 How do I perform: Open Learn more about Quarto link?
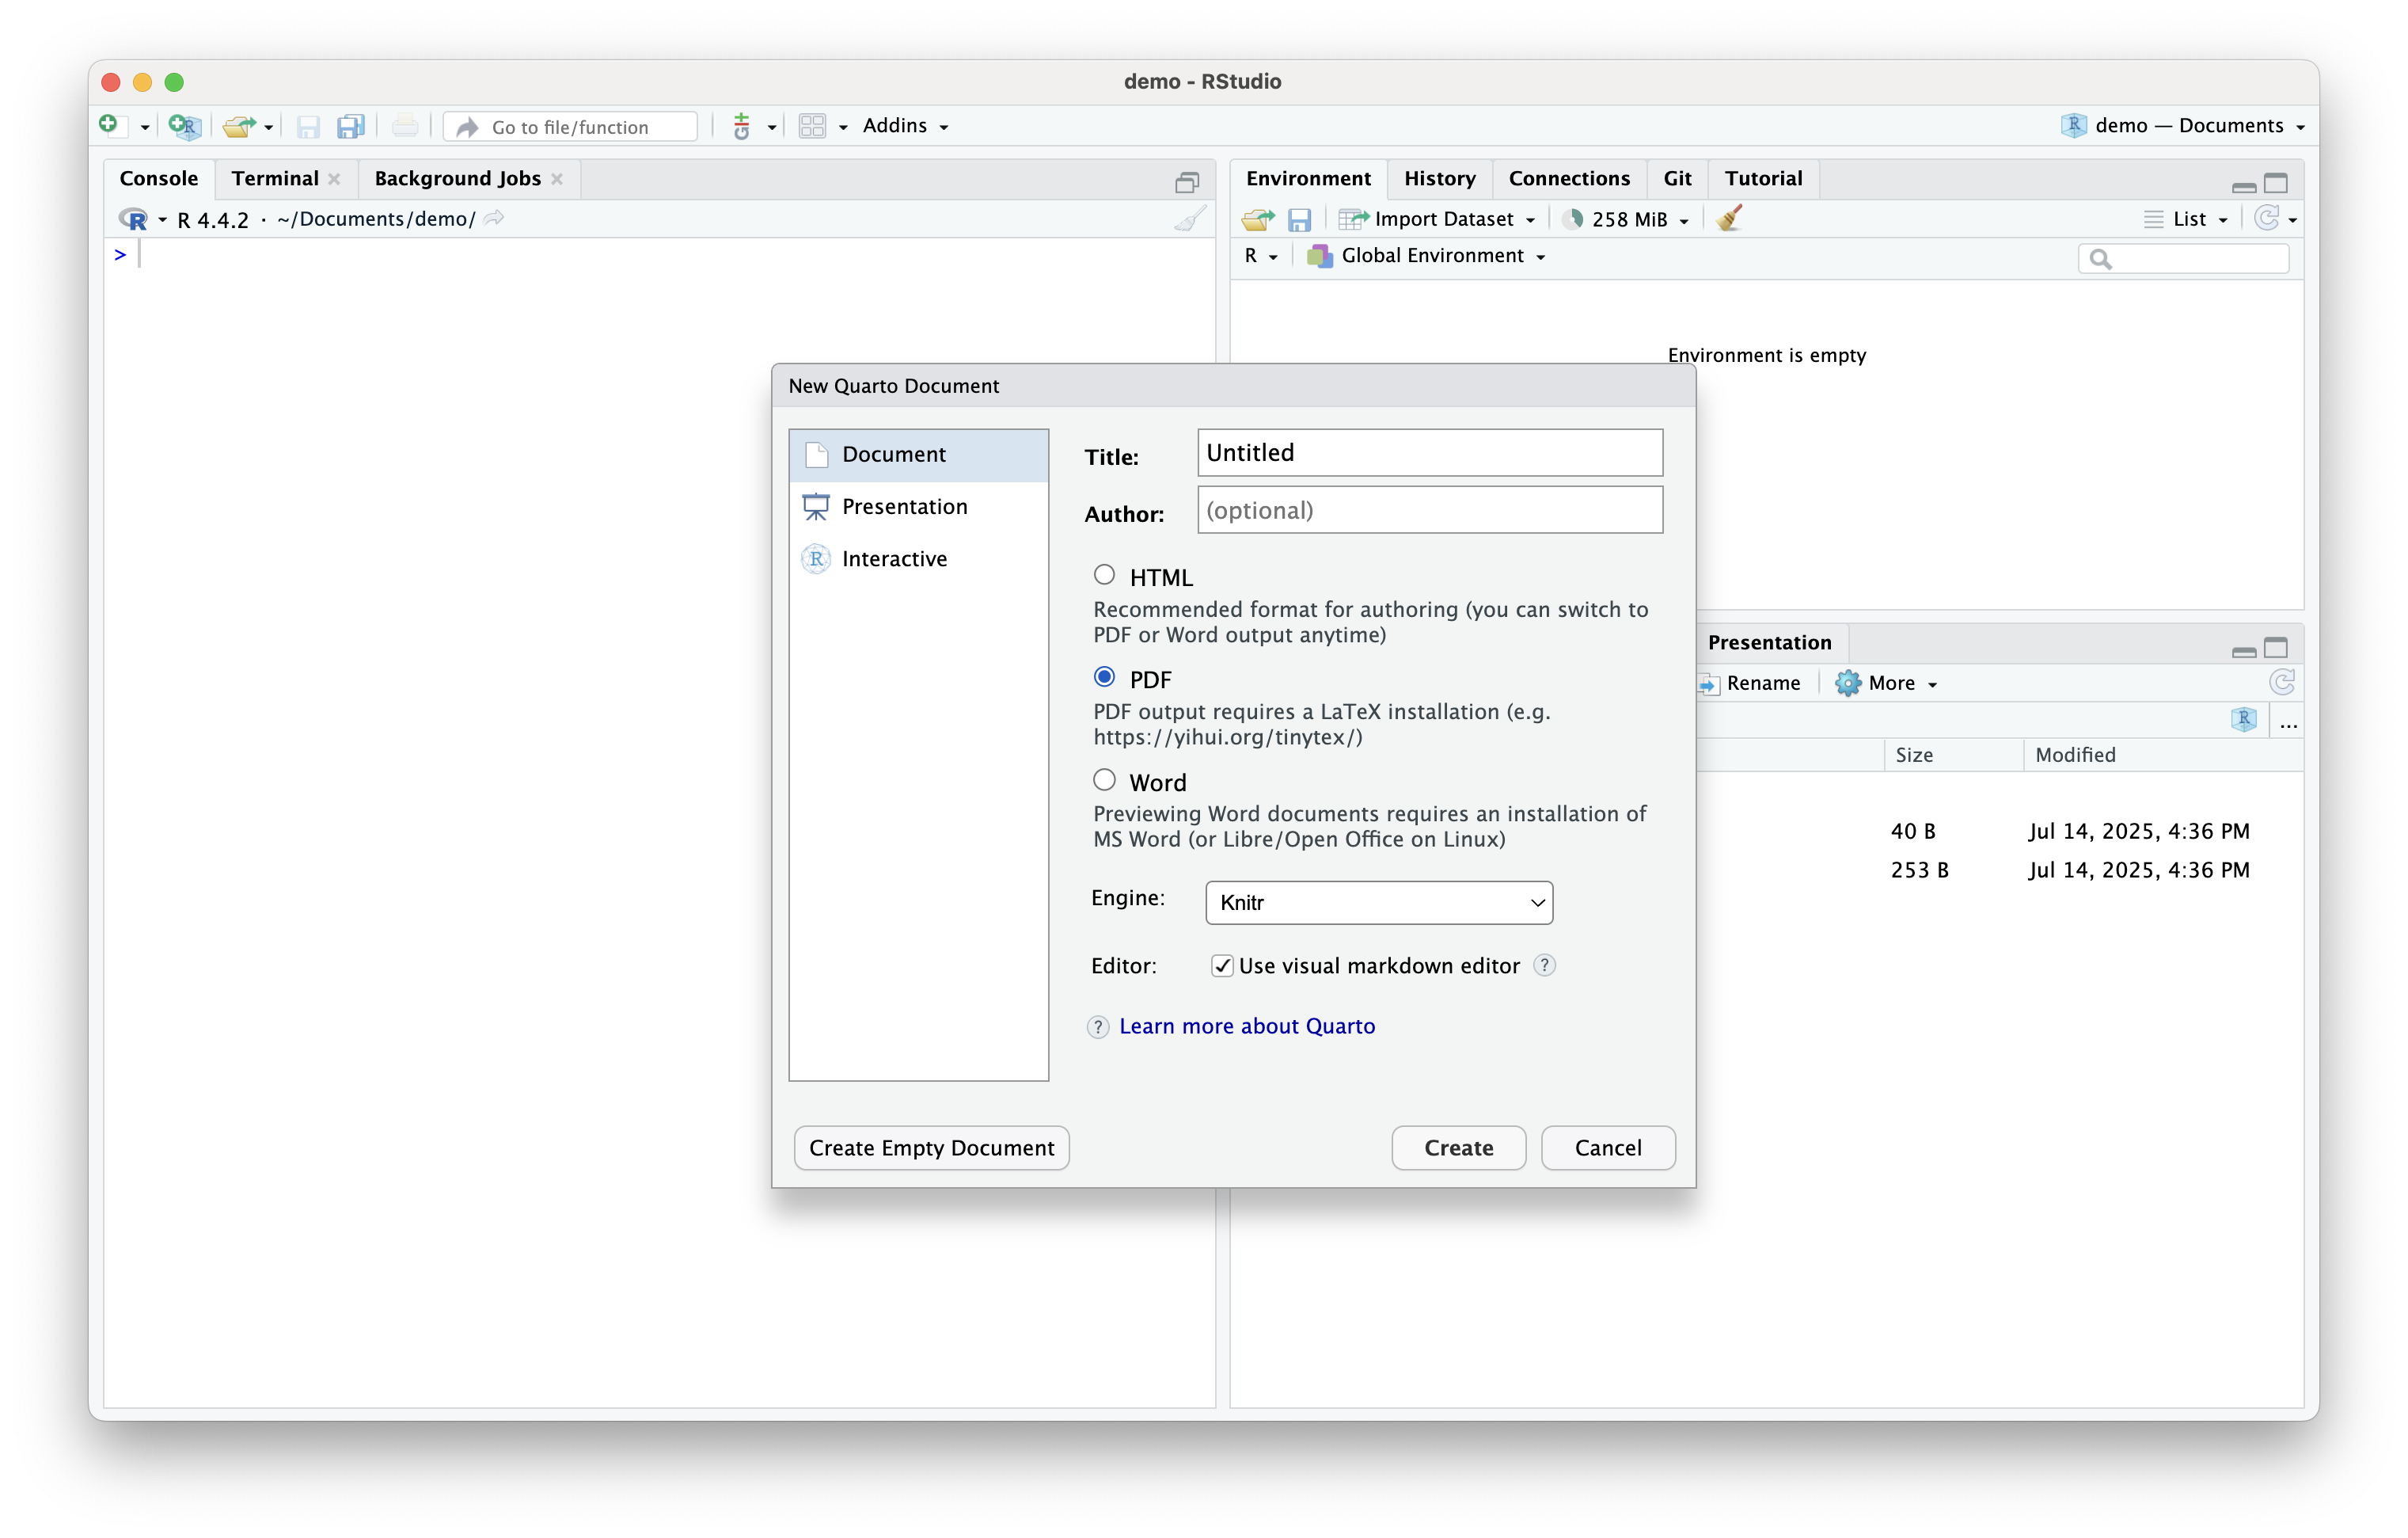coord(1246,1026)
